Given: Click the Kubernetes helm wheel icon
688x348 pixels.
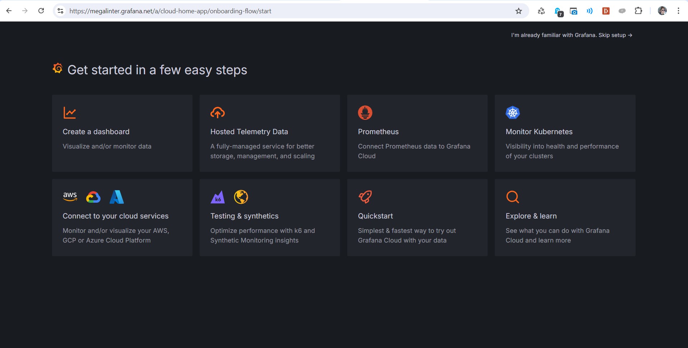Looking at the screenshot, I should [512, 113].
